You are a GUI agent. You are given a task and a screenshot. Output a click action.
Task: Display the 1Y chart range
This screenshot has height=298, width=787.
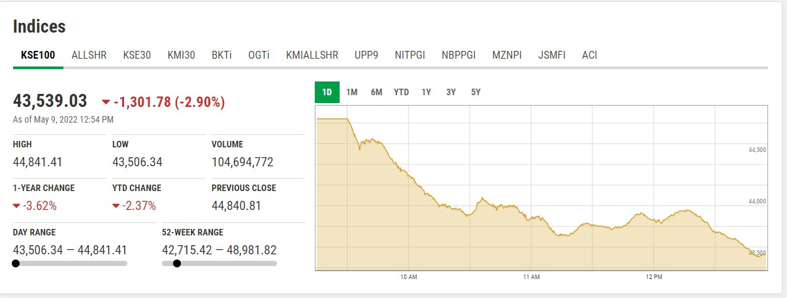click(x=426, y=93)
